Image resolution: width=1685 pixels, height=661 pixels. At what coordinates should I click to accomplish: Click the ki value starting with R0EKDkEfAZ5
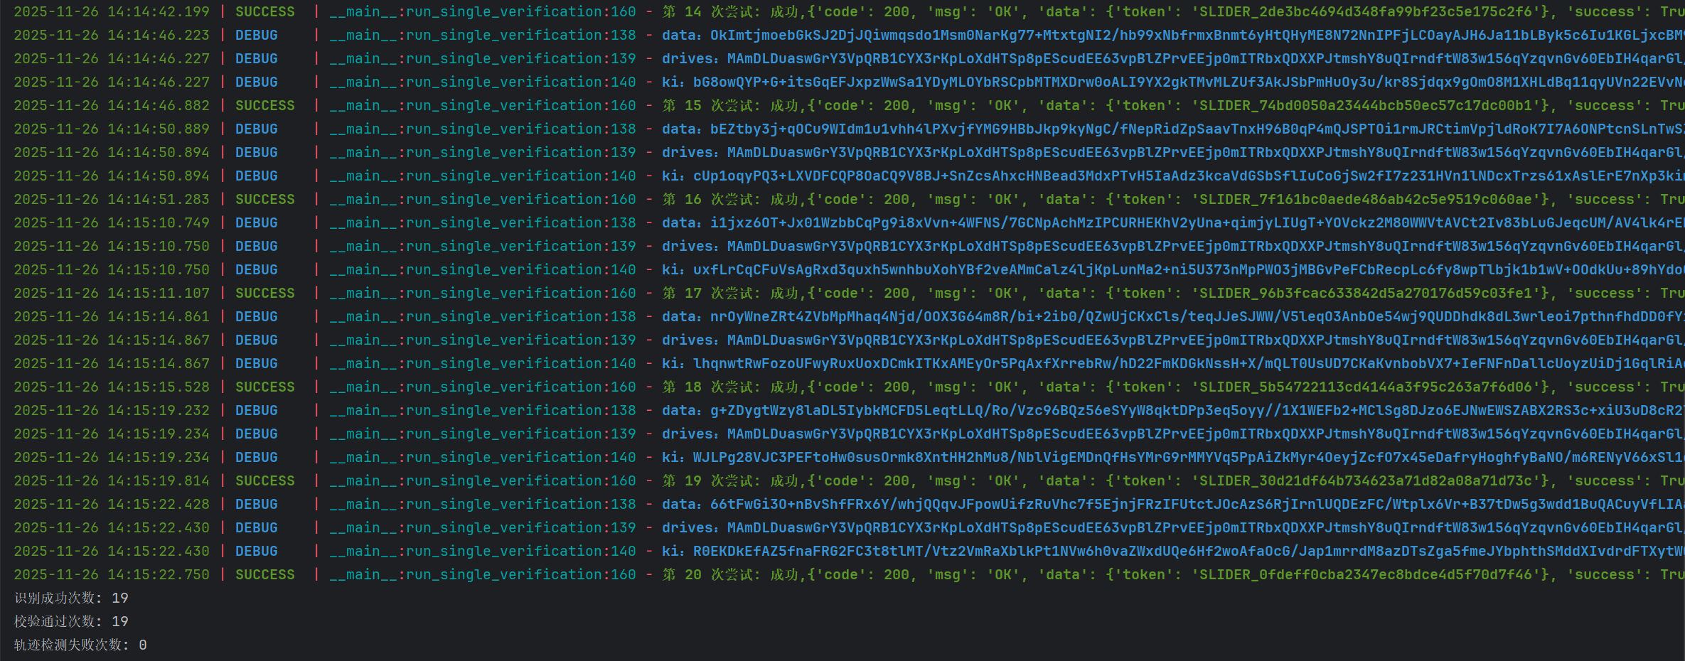point(1187,552)
